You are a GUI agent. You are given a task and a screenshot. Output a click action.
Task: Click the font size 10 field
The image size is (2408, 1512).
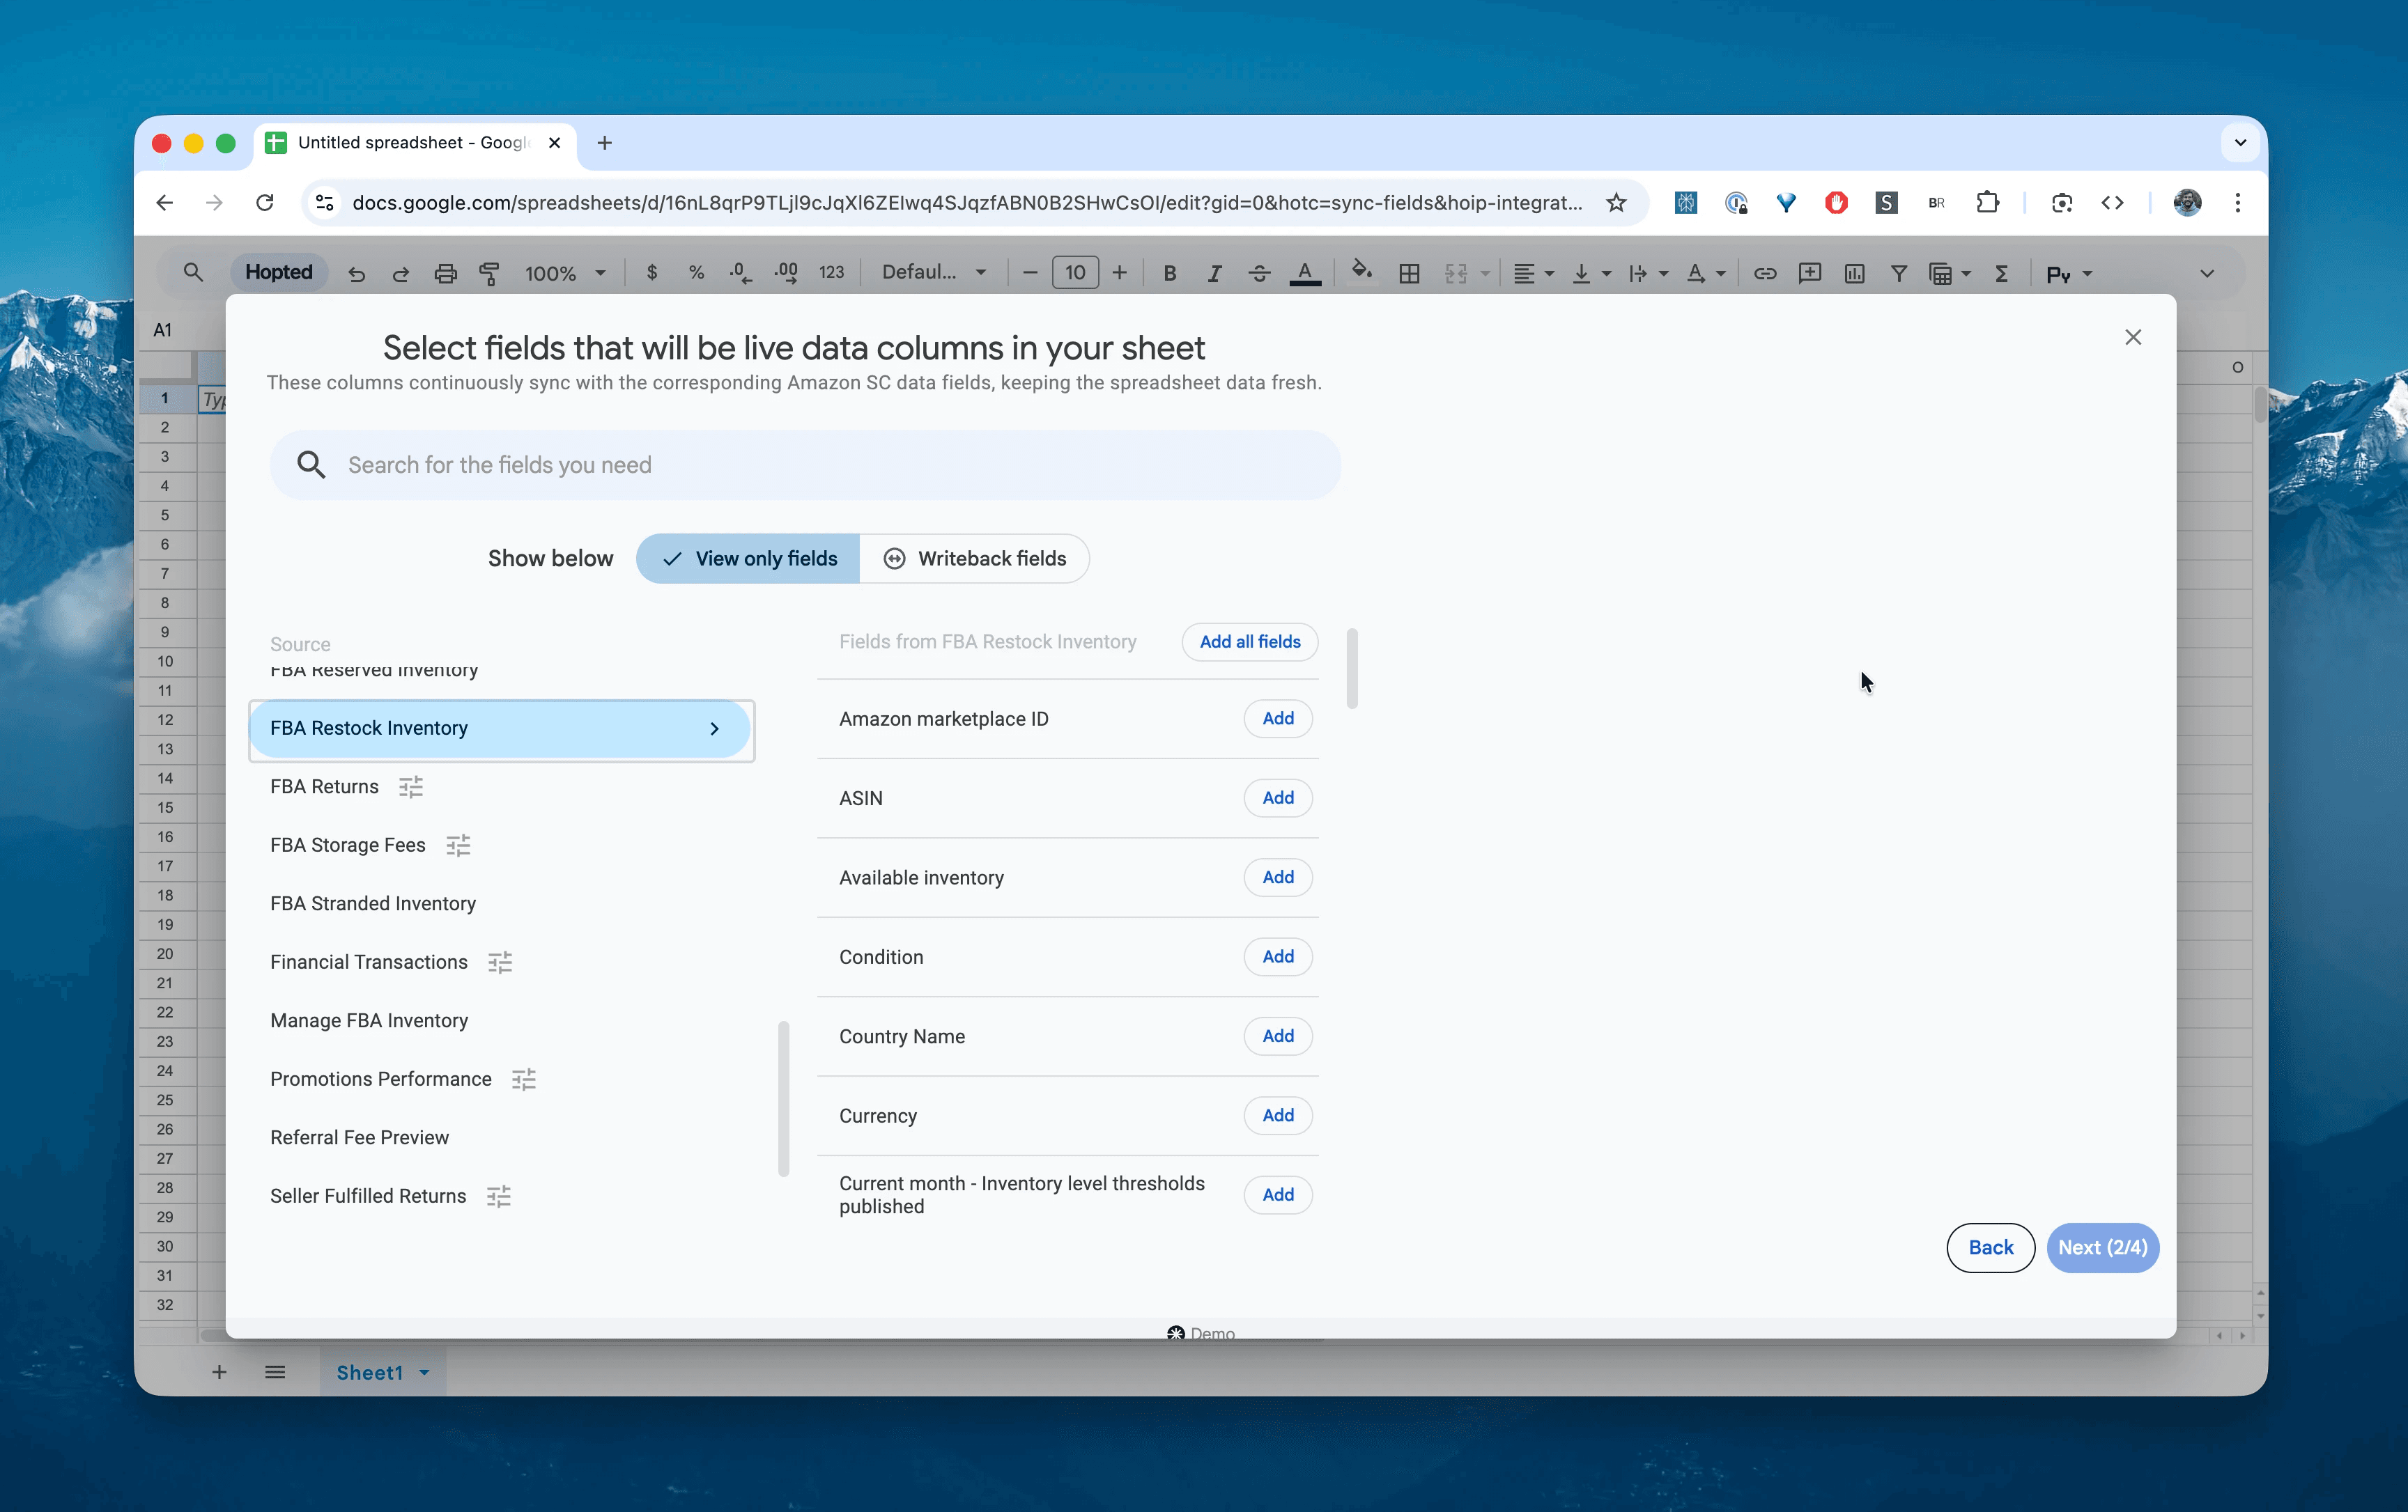pyautogui.click(x=1075, y=273)
